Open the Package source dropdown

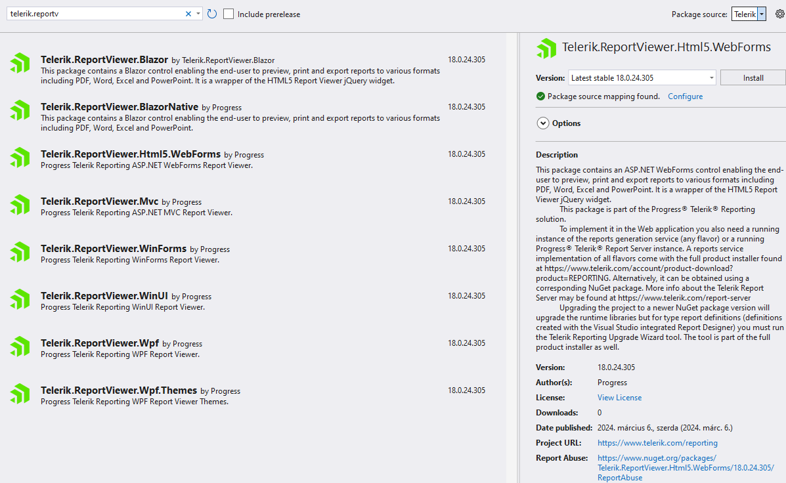coord(761,14)
